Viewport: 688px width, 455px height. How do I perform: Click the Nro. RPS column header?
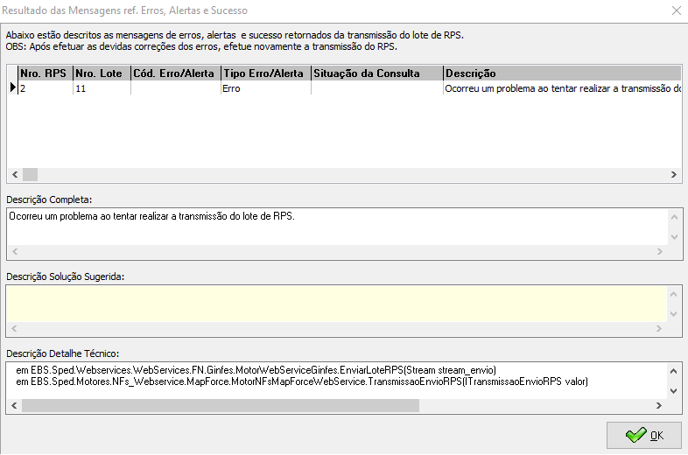[x=45, y=73]
